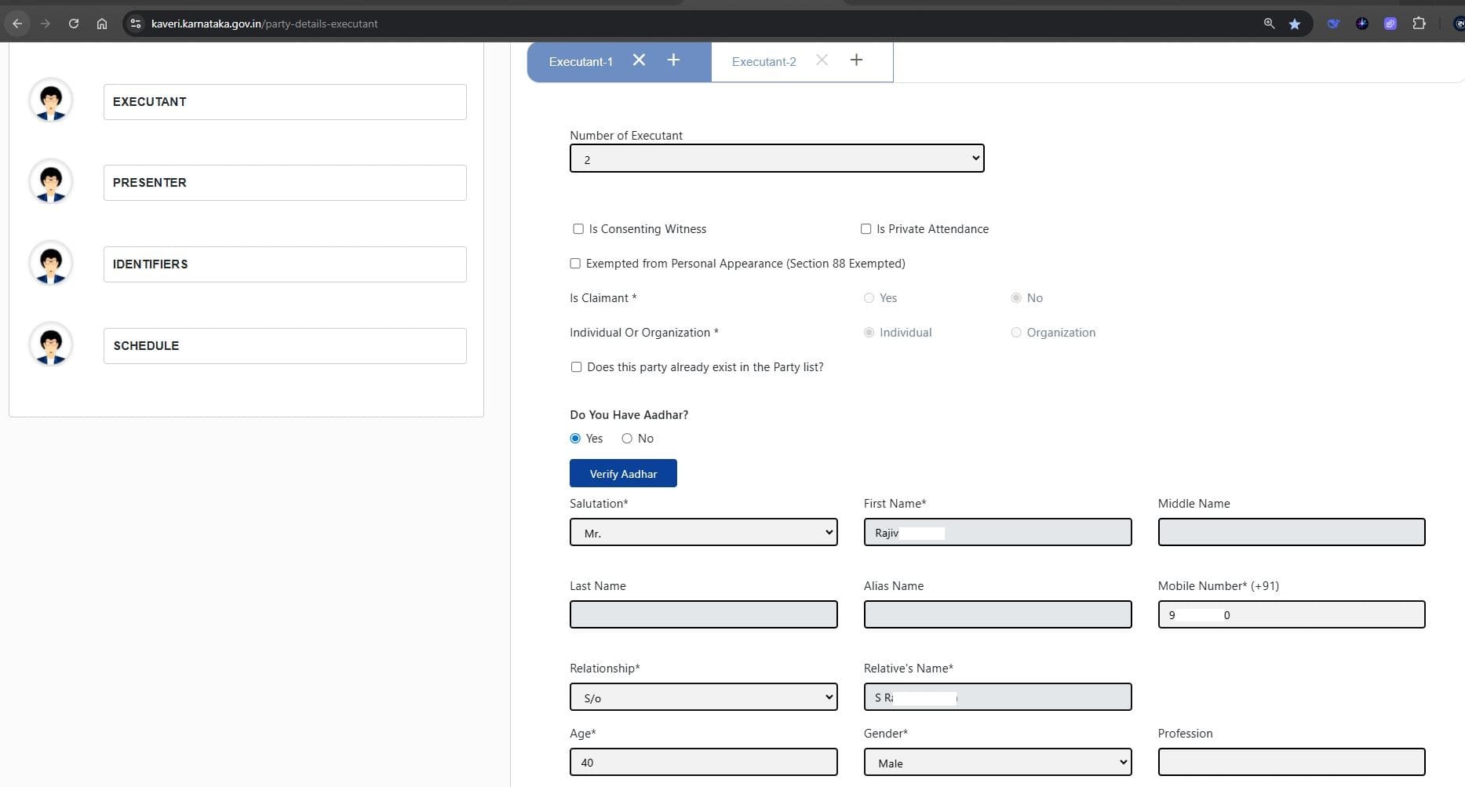Image resolution: width=1465 pixels, height=787 pixels.
Task: Tick the Is Private Attendance checkbox
Action: pyautogui.click(x=866, y=229)
